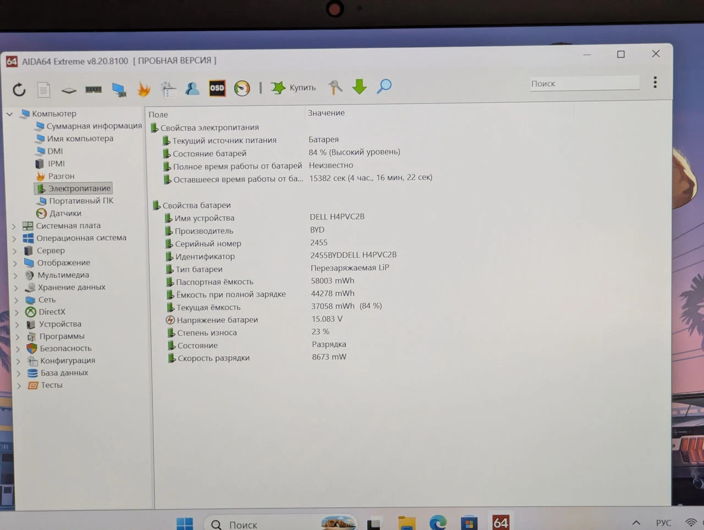Image resolution: width=704 pixels, height=530 pixels.
Task: Collapse the Компьютер tree node
Action: click(x=9, y=114)
